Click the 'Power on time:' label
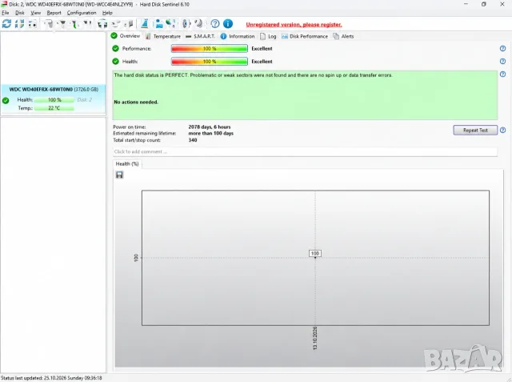512x382 pixels. [130, 127]
